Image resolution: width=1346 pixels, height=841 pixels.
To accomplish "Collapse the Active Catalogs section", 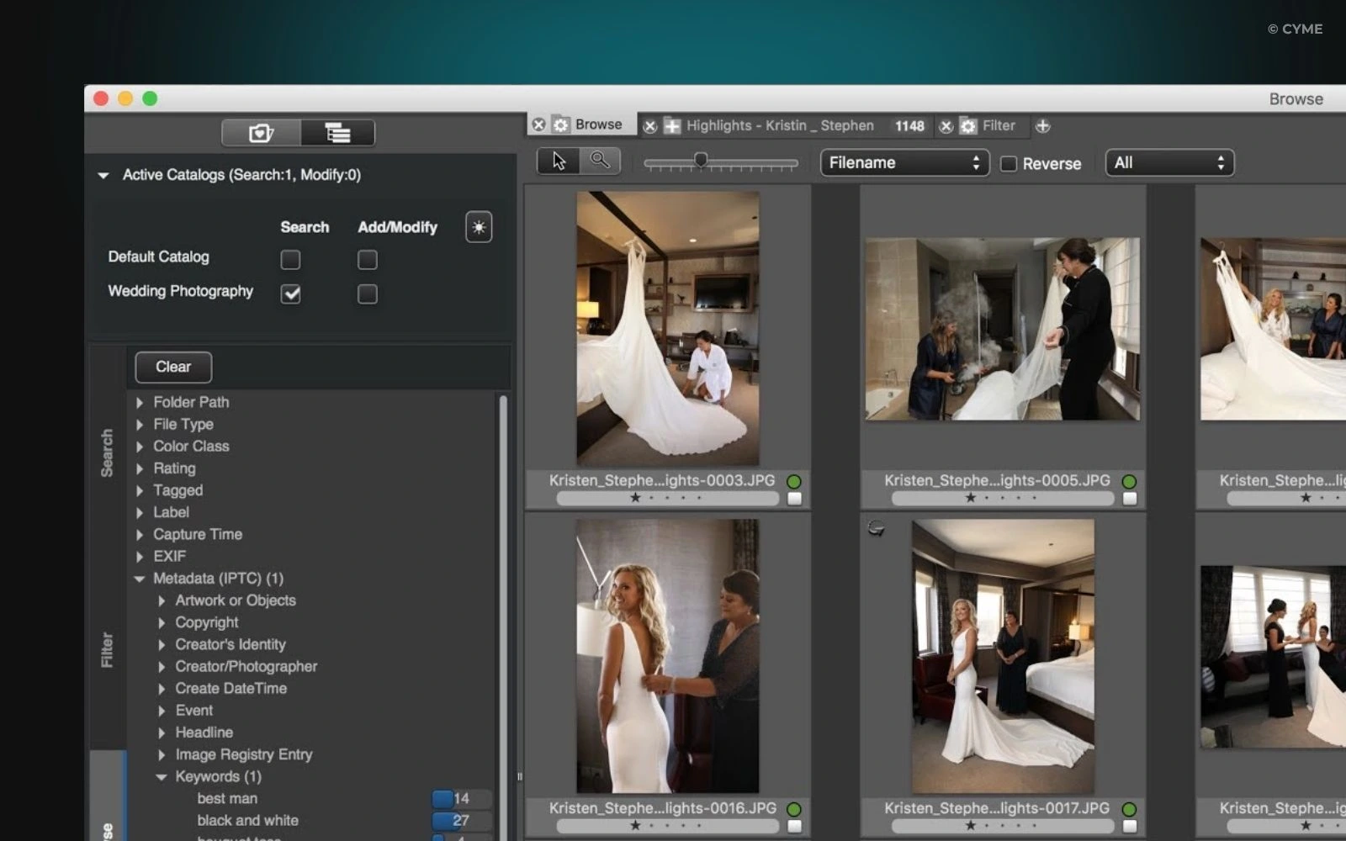I will [x=103, y=176].
